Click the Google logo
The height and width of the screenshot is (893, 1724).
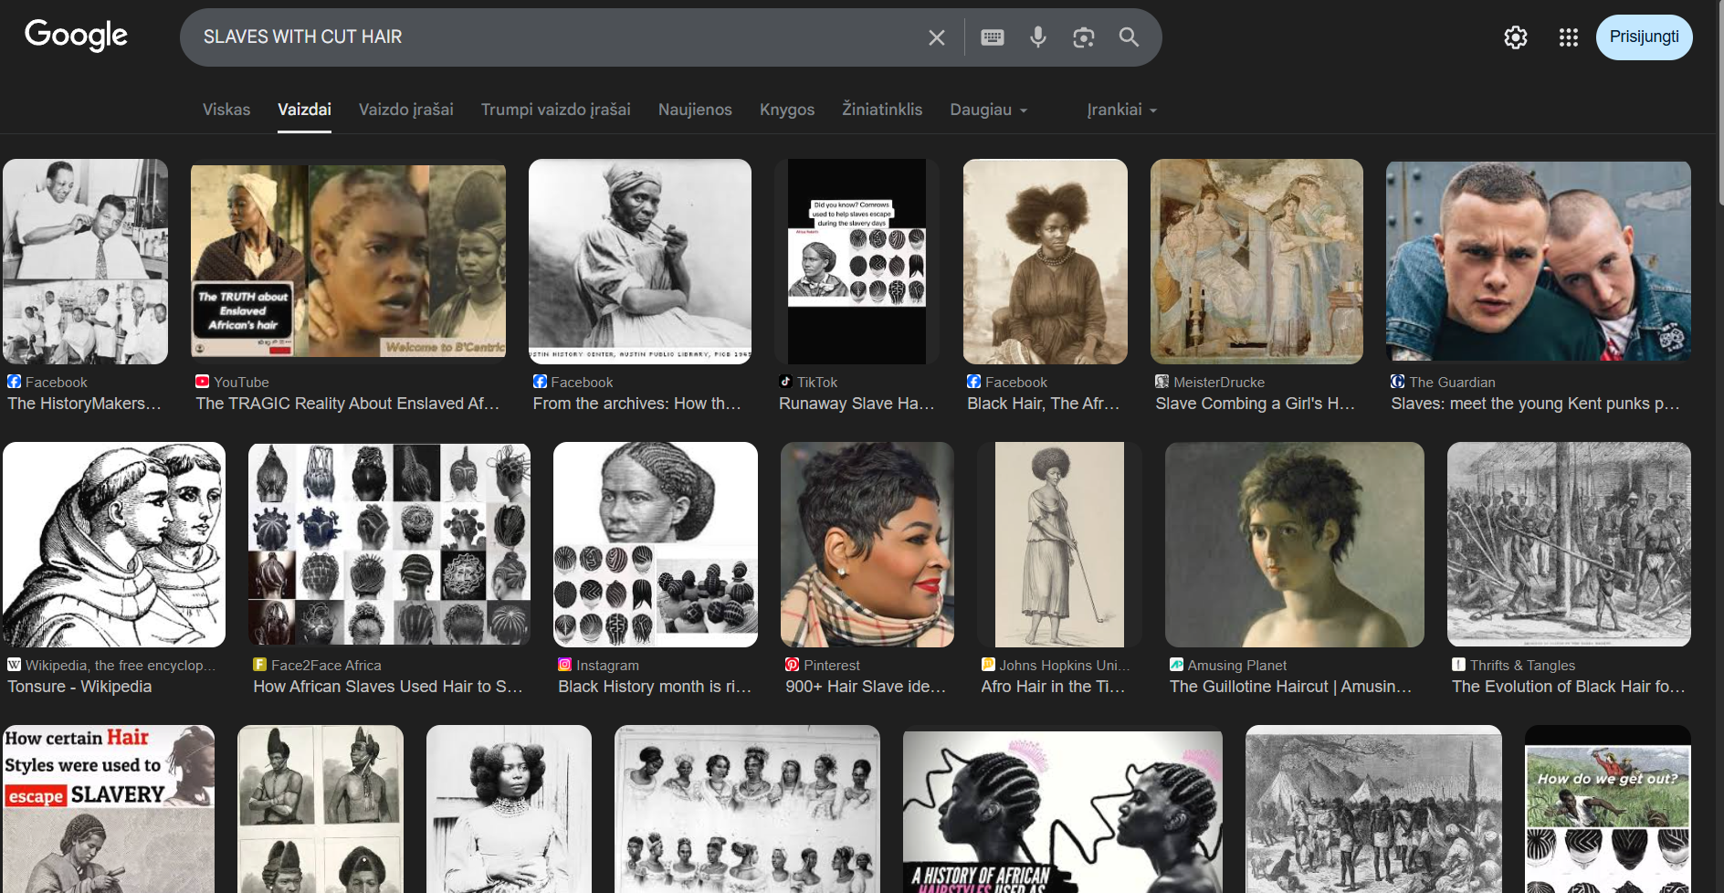click(76, 37)
